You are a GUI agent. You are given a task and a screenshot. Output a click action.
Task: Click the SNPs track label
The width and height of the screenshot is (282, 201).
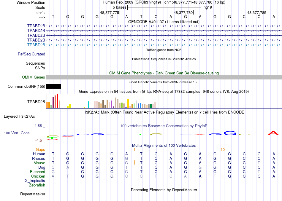[40, 68]
